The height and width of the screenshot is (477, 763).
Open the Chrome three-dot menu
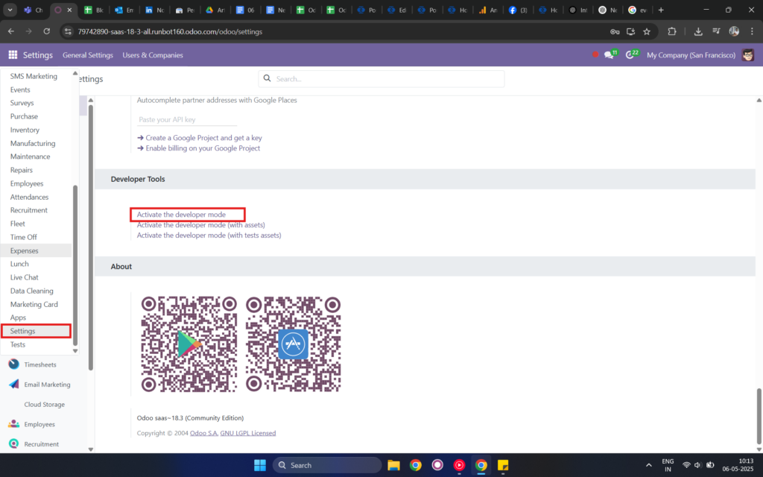[x=752, y=31]
